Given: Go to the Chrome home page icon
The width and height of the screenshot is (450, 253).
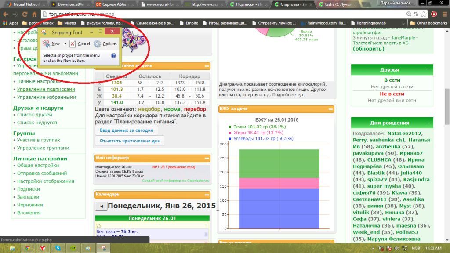Looking at the screenshot, I should (x=34, y=14).
